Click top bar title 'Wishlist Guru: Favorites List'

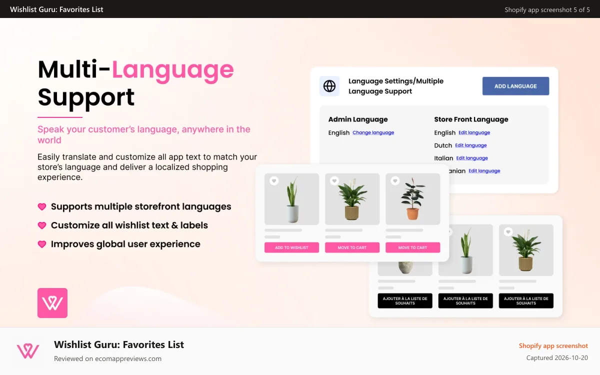pos(56,9)
